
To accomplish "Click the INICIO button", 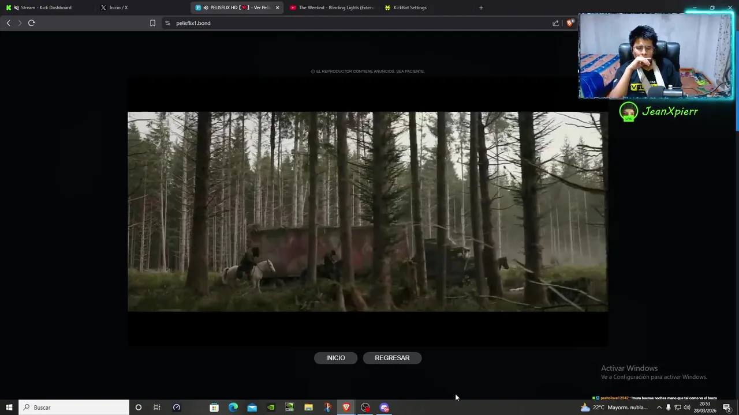I will [335, 358].
